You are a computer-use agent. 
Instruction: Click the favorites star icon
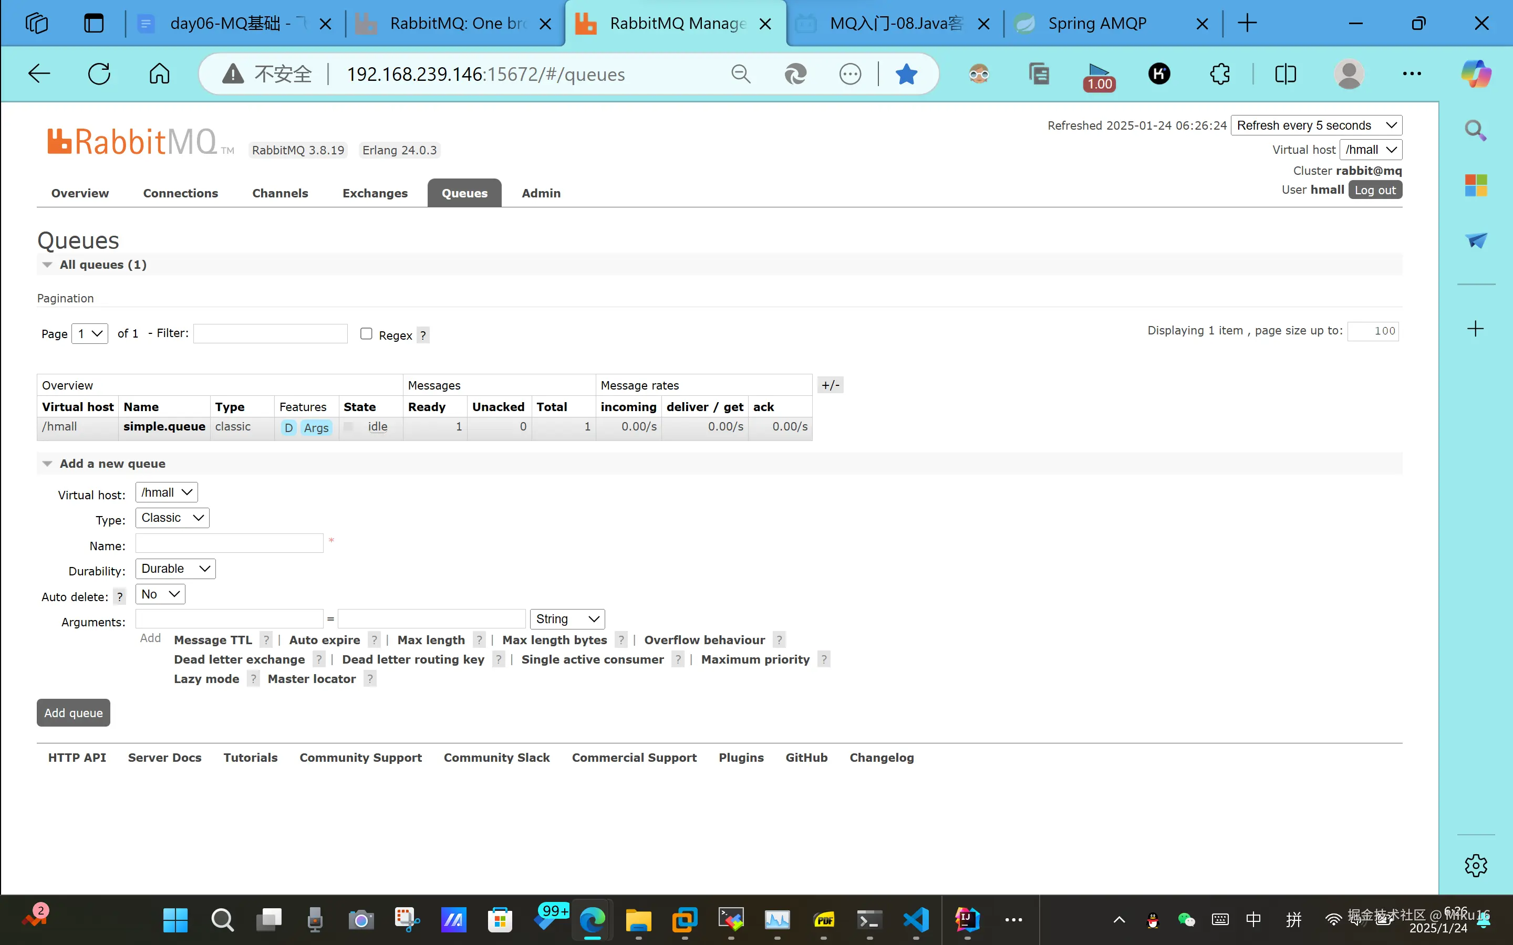click(906, 73)
